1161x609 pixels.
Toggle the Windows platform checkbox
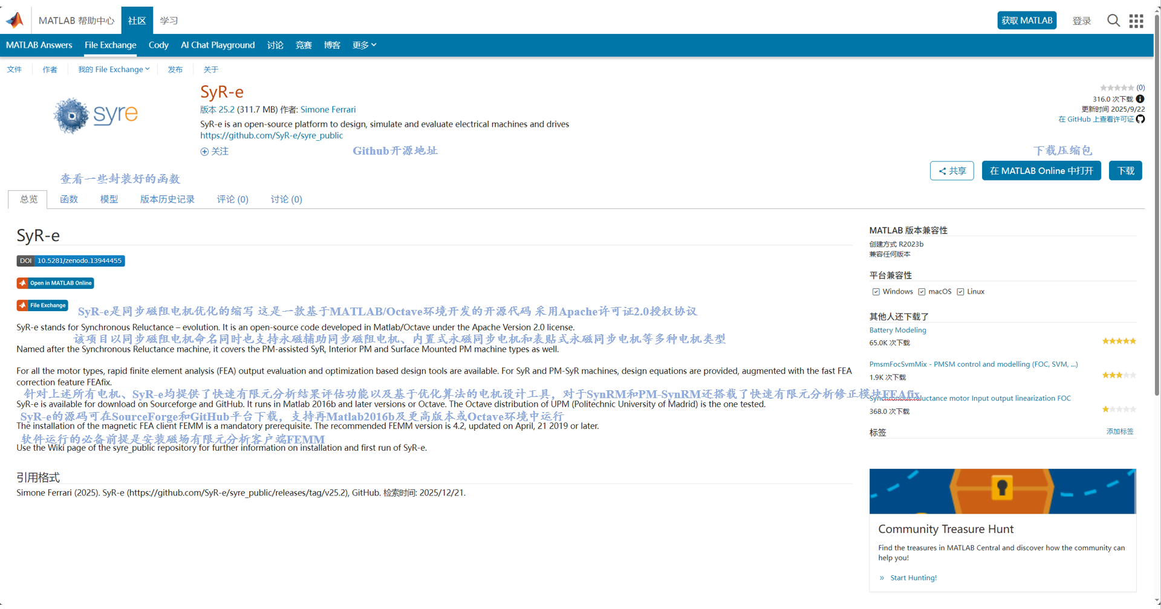pos(876,292)
